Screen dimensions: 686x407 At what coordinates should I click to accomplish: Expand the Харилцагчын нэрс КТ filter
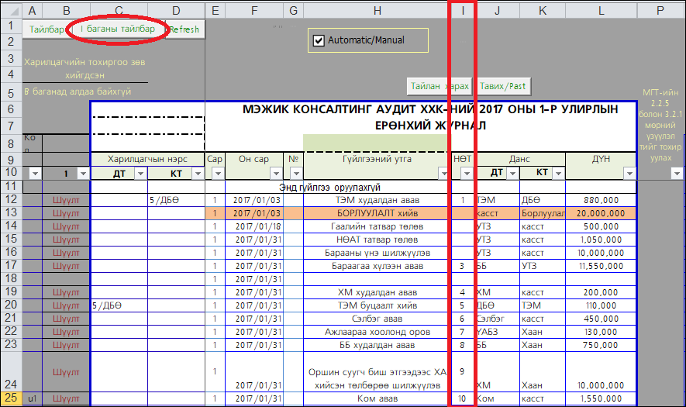196,173
